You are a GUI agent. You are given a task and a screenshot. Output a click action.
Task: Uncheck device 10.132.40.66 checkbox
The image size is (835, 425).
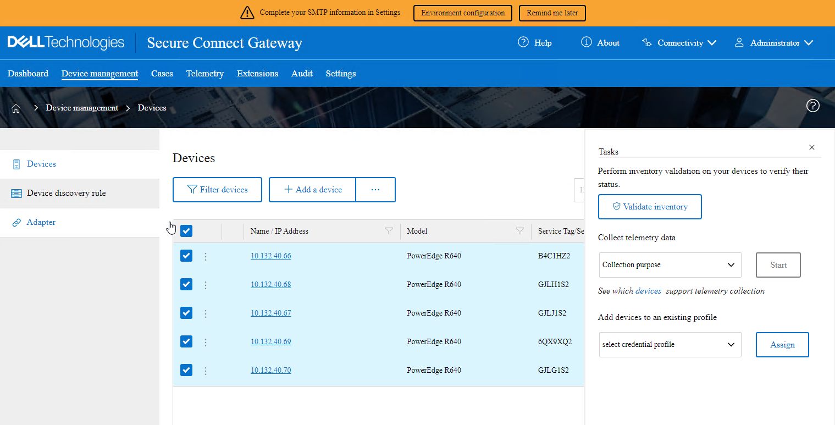pyautogui.click(x=186, y=256)
